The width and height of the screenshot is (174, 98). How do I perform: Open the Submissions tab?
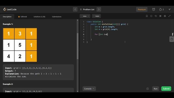point(57,17)
